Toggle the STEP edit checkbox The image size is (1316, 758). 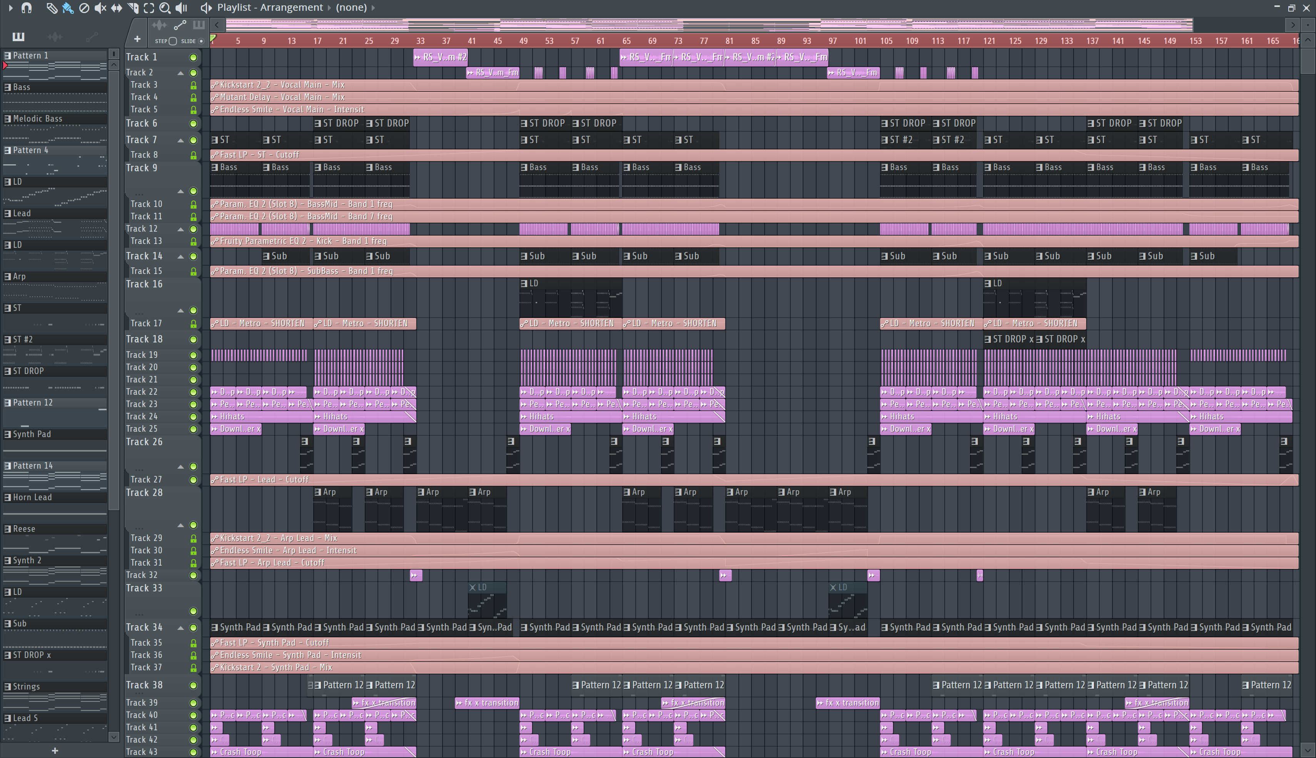(173, 41)
